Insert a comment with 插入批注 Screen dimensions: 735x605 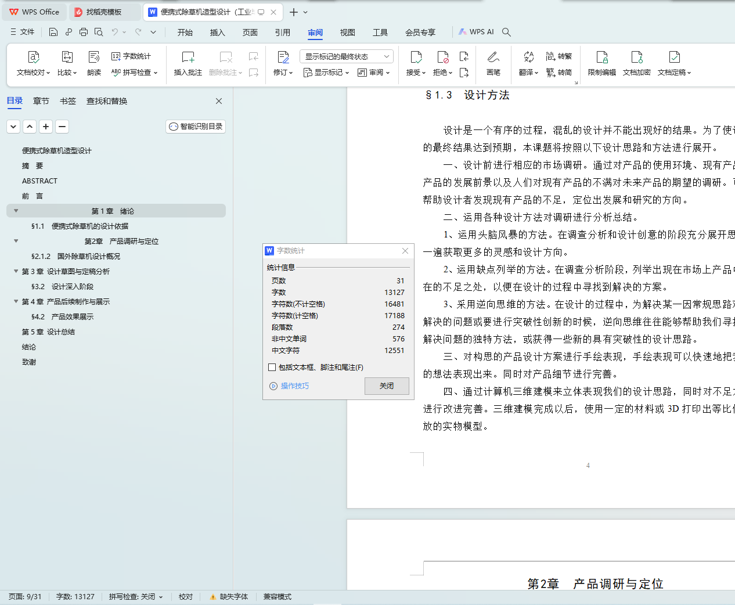pyautogui.click(x=188, y=64)
